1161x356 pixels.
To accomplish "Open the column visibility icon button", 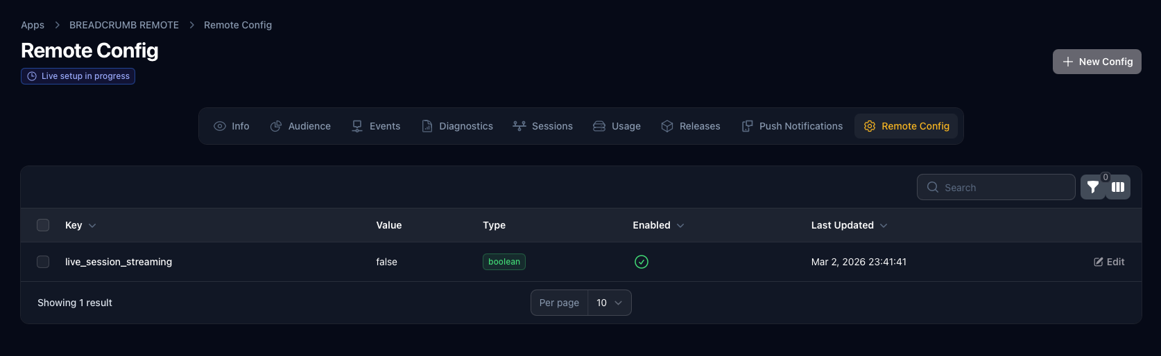I will pos(1118,187).
